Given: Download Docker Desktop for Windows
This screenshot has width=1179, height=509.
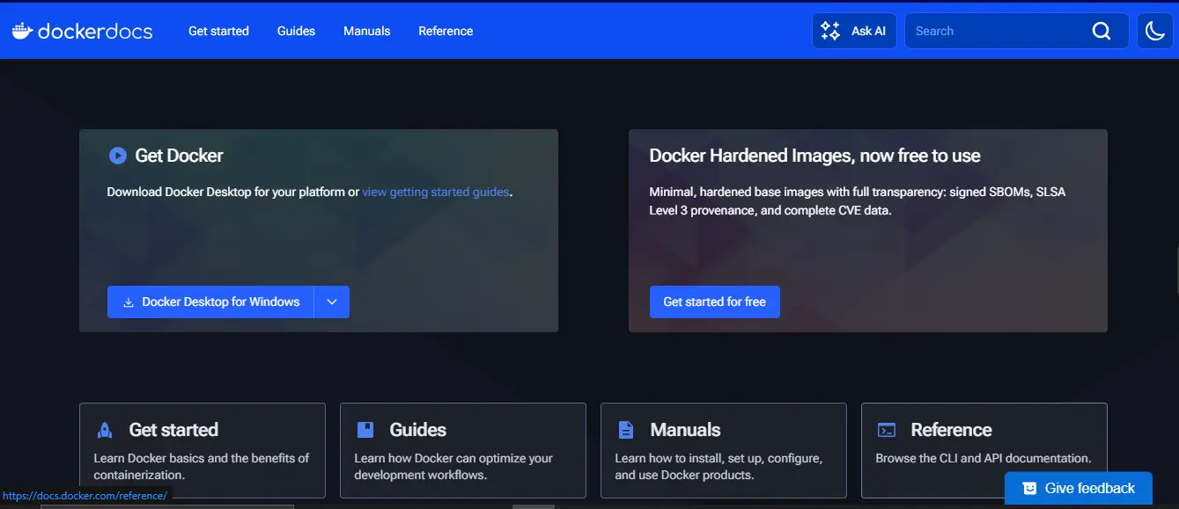Looking at the screenshot, I should [x=210, y=302].
